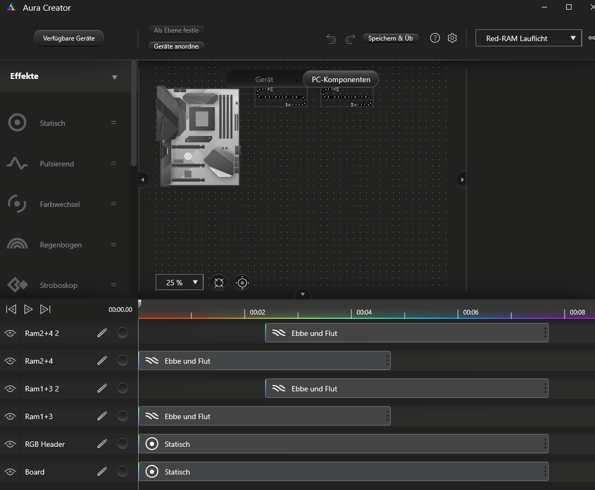Toggle visibility of Ram1+3 layer
Screen dimensions: 595x490
(x=10, y=416)
